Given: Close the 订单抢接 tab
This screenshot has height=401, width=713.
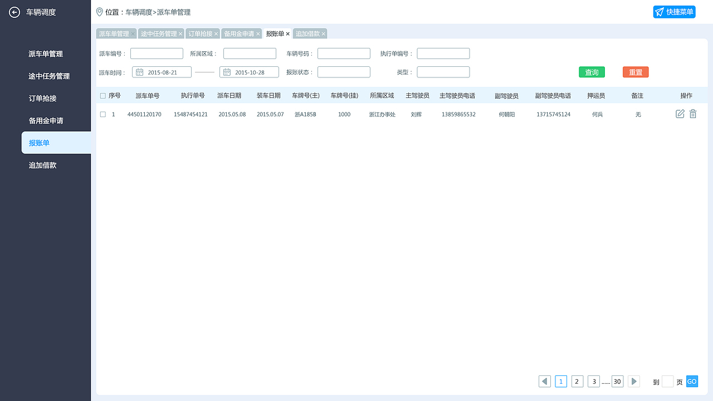Looking at the screenshot, I should [216, 34].
